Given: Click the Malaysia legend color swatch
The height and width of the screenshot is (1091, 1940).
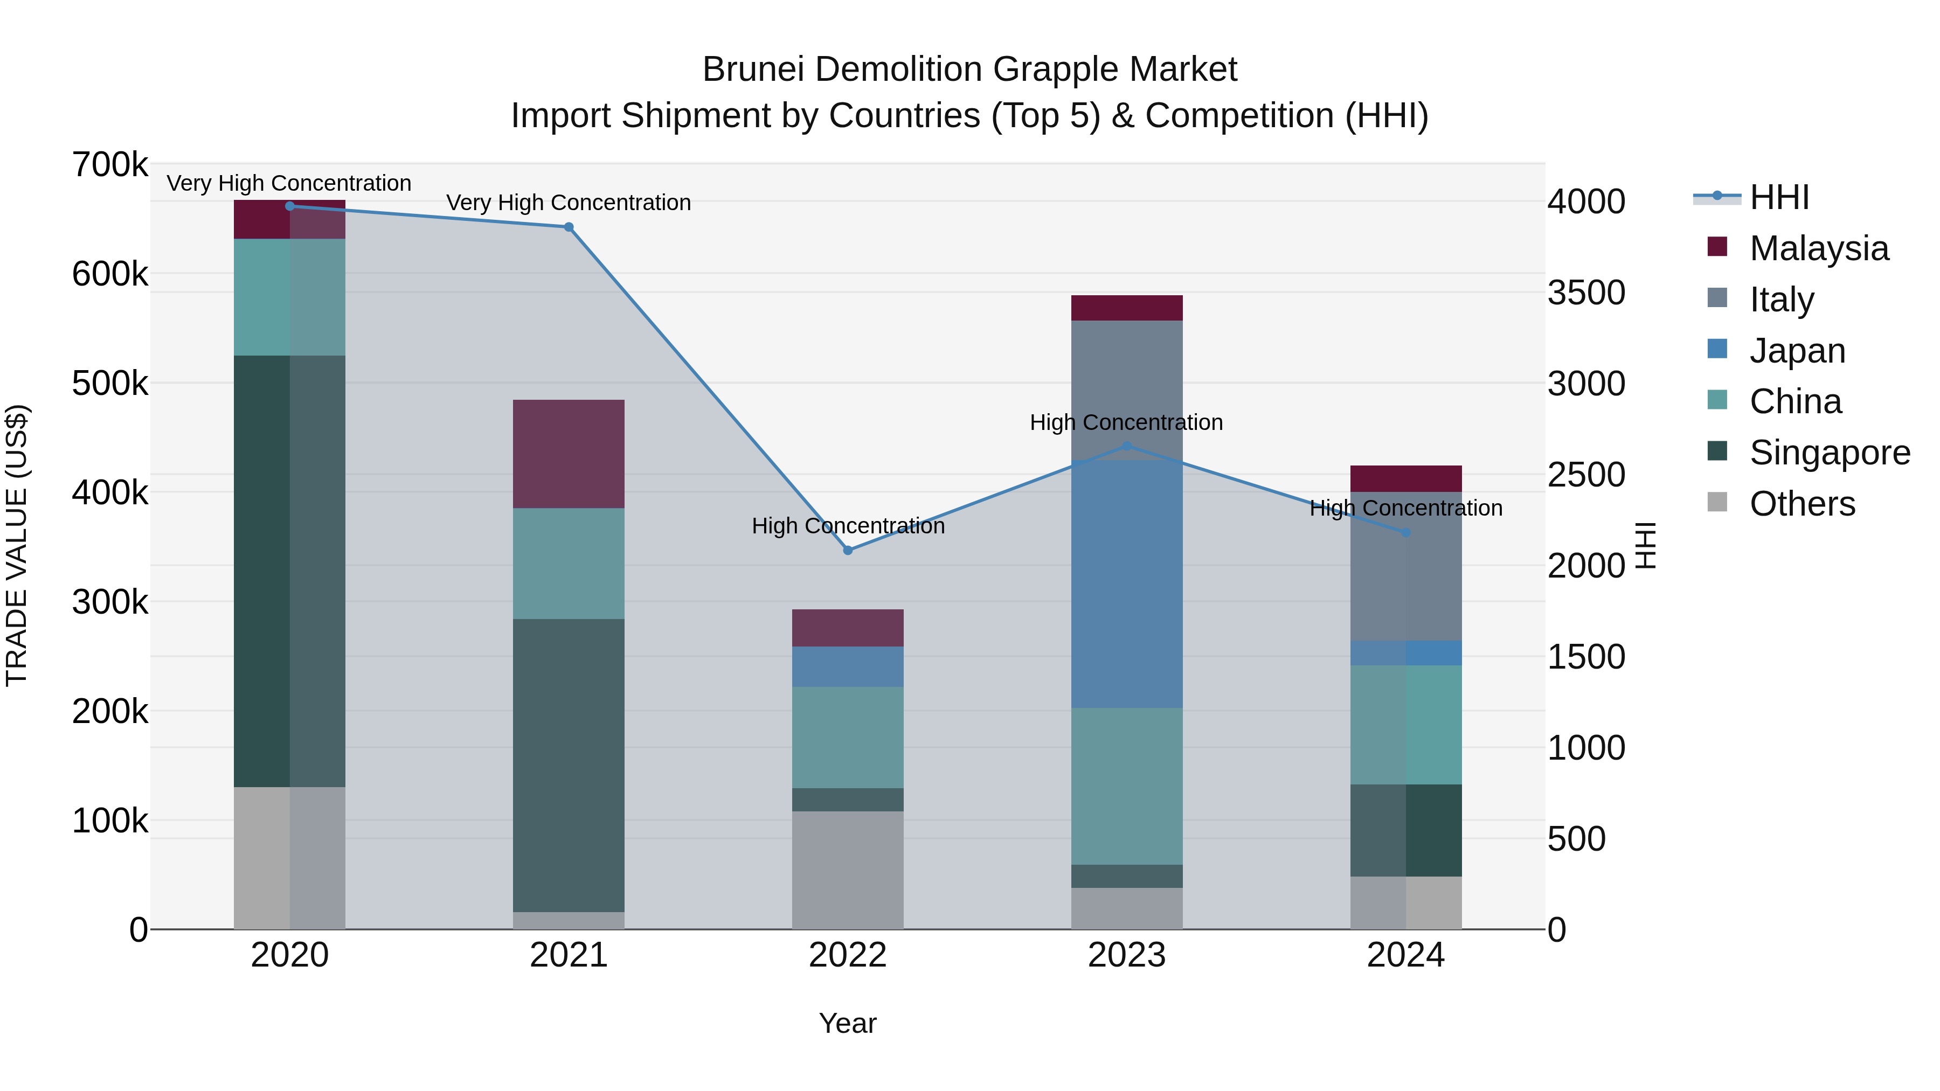Looking at the screenshot, I should (x=1717, y=247).
